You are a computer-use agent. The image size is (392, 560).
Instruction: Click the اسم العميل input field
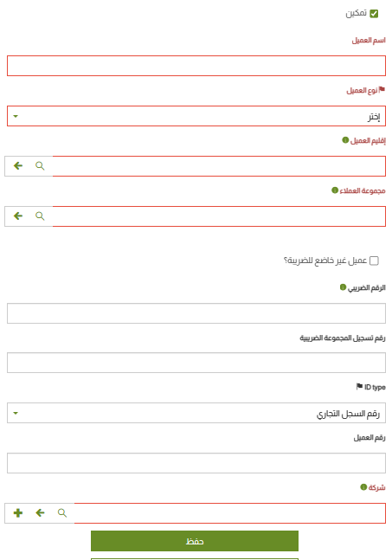196,66
